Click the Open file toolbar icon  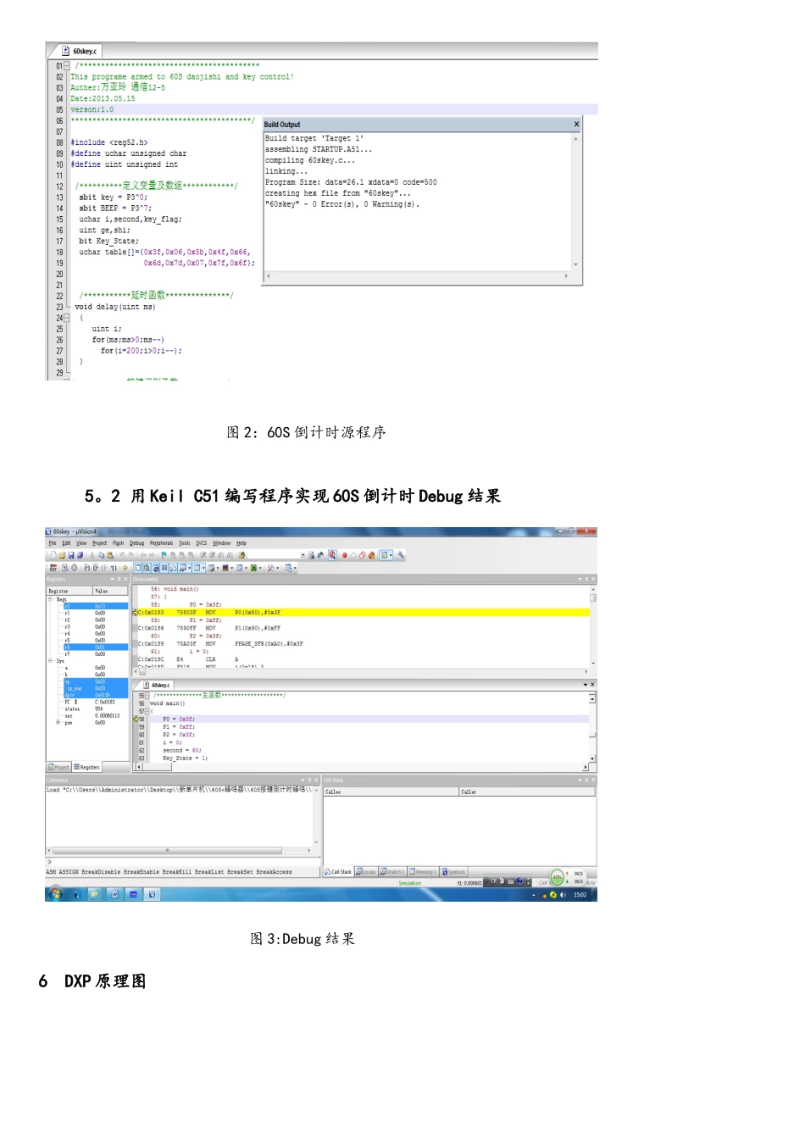[x=62, y=555]
